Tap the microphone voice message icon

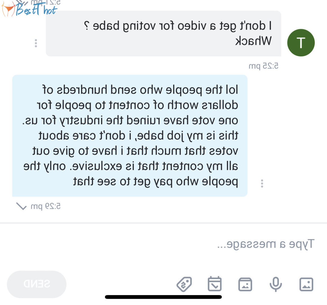coord(276,284)
